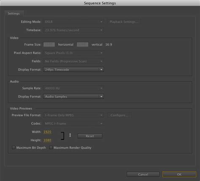Switch to the Settings tab

(x=14, y=14)
